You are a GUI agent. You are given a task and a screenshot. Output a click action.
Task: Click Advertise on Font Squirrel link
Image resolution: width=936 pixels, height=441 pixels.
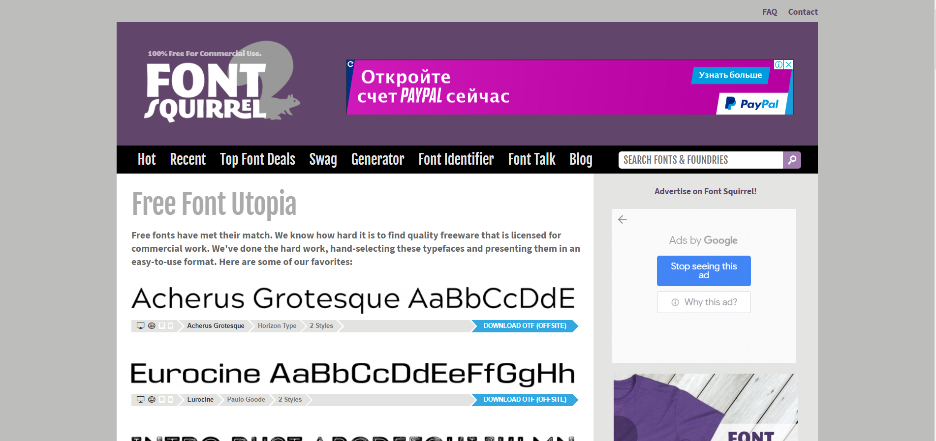705,191
